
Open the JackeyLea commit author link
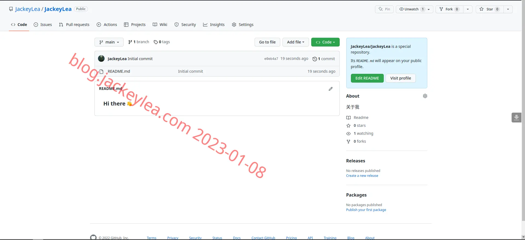117,59
